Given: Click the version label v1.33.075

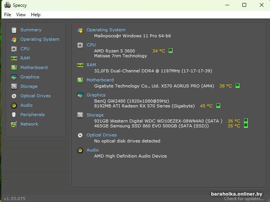Looking at the screenshot, I should (x=15, y=199).
